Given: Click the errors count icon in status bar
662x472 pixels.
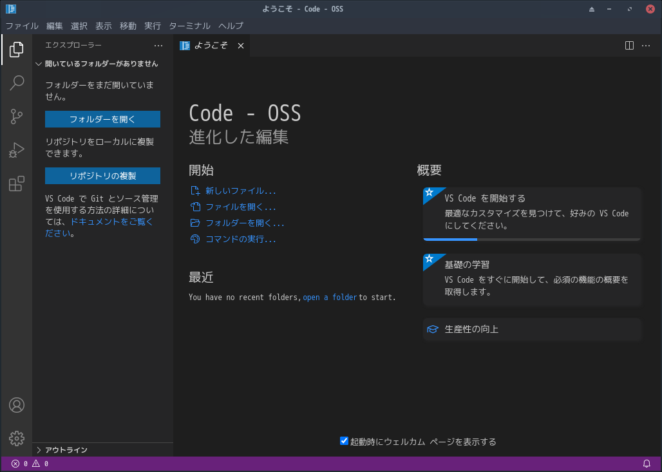Looking at the screenshot, I should 15,464.
